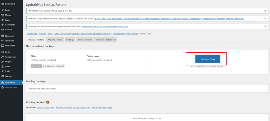Click the Backup Now button
Viewport: 270px width, 121px height.
click(x=208, y=59)
